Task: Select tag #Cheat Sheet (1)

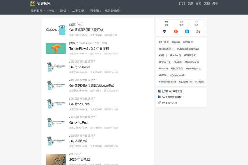Action: click(x=166, y=49)
